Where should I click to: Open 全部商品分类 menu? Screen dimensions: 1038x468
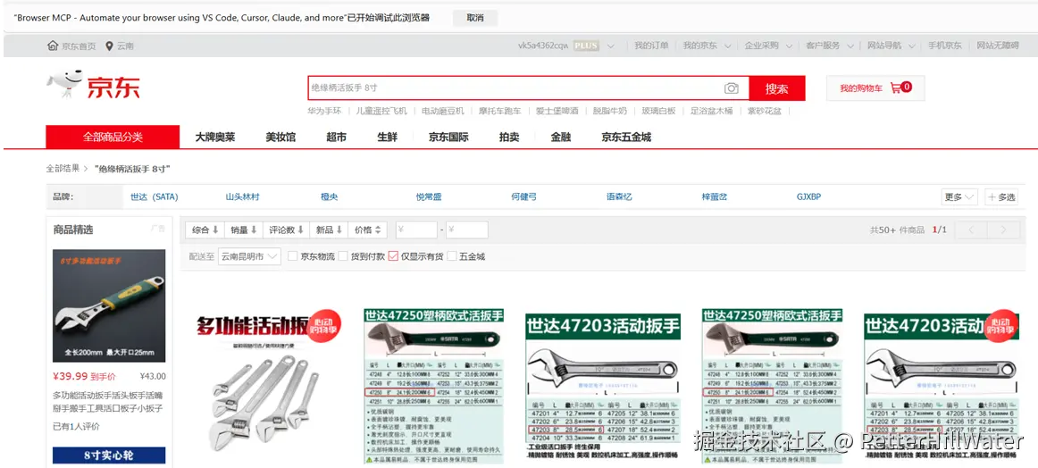click(113, 137)
